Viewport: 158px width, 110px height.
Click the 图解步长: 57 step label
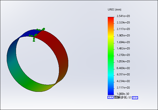pyautogui.click(x=123, y=98)
